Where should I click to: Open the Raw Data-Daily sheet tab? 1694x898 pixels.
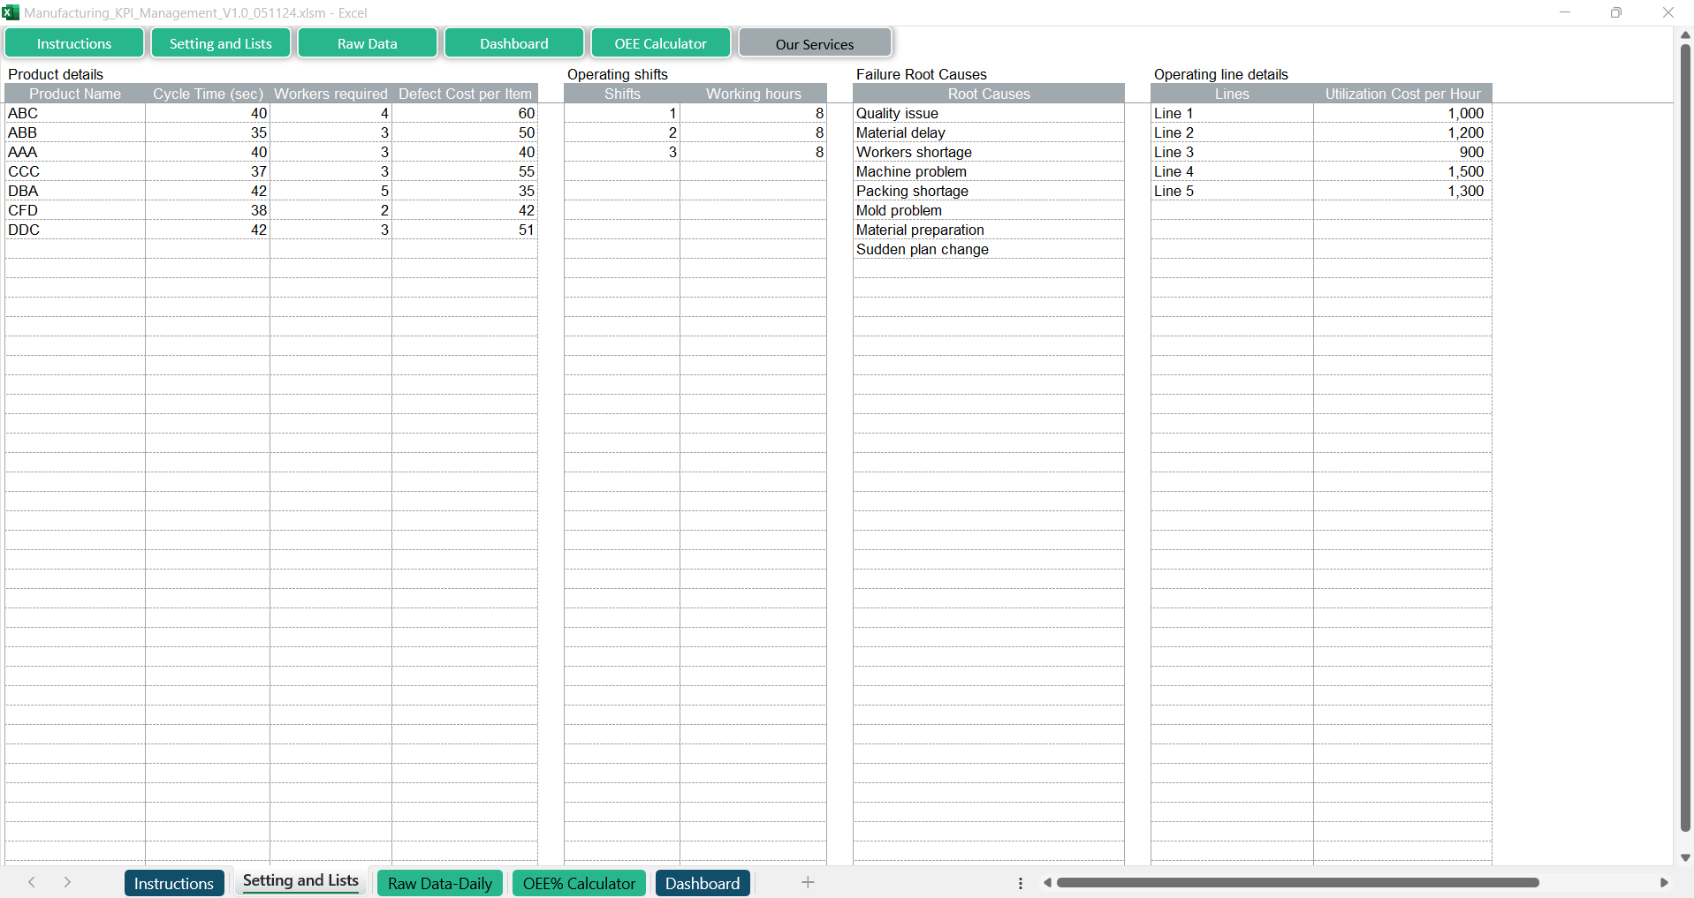pyautogui.click(x=439, y=883)
